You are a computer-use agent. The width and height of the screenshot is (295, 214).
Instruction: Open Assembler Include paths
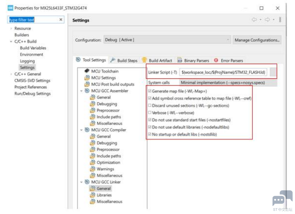pyautogui.click(x=108, y=117)
